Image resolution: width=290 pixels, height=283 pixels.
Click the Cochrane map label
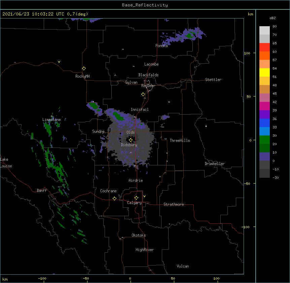(x=108, y=191)
